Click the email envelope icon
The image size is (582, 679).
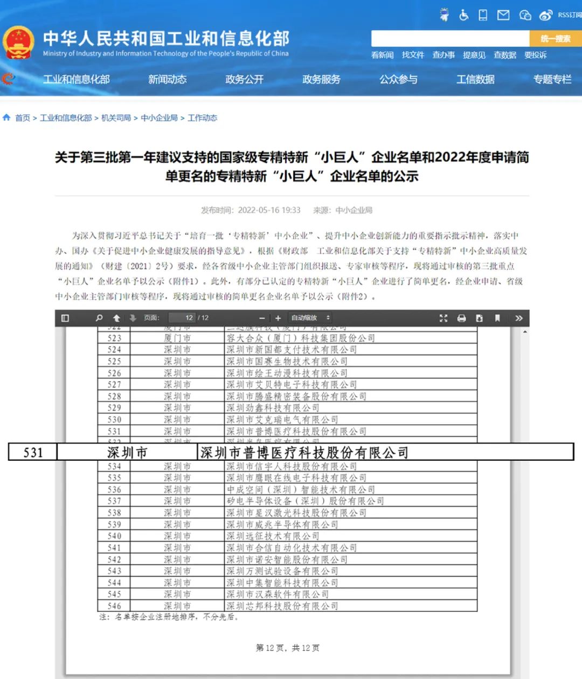pyautogui.click(x=503, y=15)
